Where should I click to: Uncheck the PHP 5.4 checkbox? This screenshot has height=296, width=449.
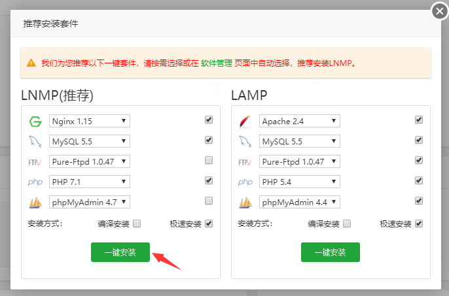(419, 180)
